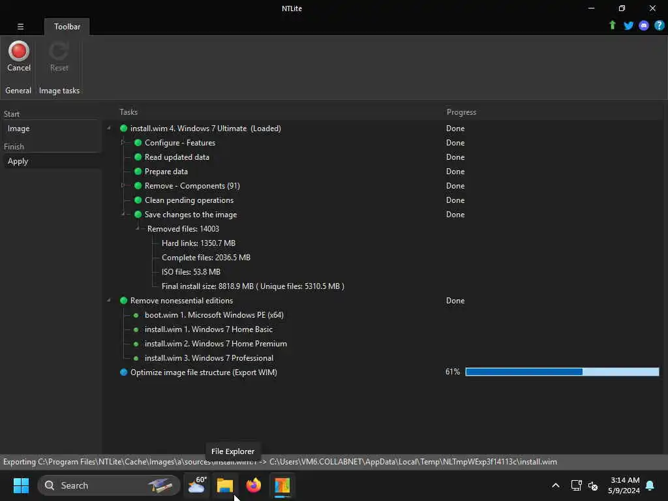This screenshot has width=668, height=501.
Task: Select 'Hard links: 1350.7 MB' row
Action: tap(198, 243)
